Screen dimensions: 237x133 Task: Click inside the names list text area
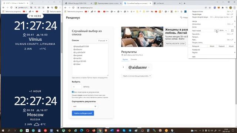(x=90, y=60)
